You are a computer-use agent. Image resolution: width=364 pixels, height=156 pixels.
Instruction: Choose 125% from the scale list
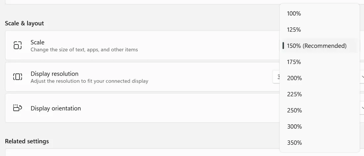(294, 30)
